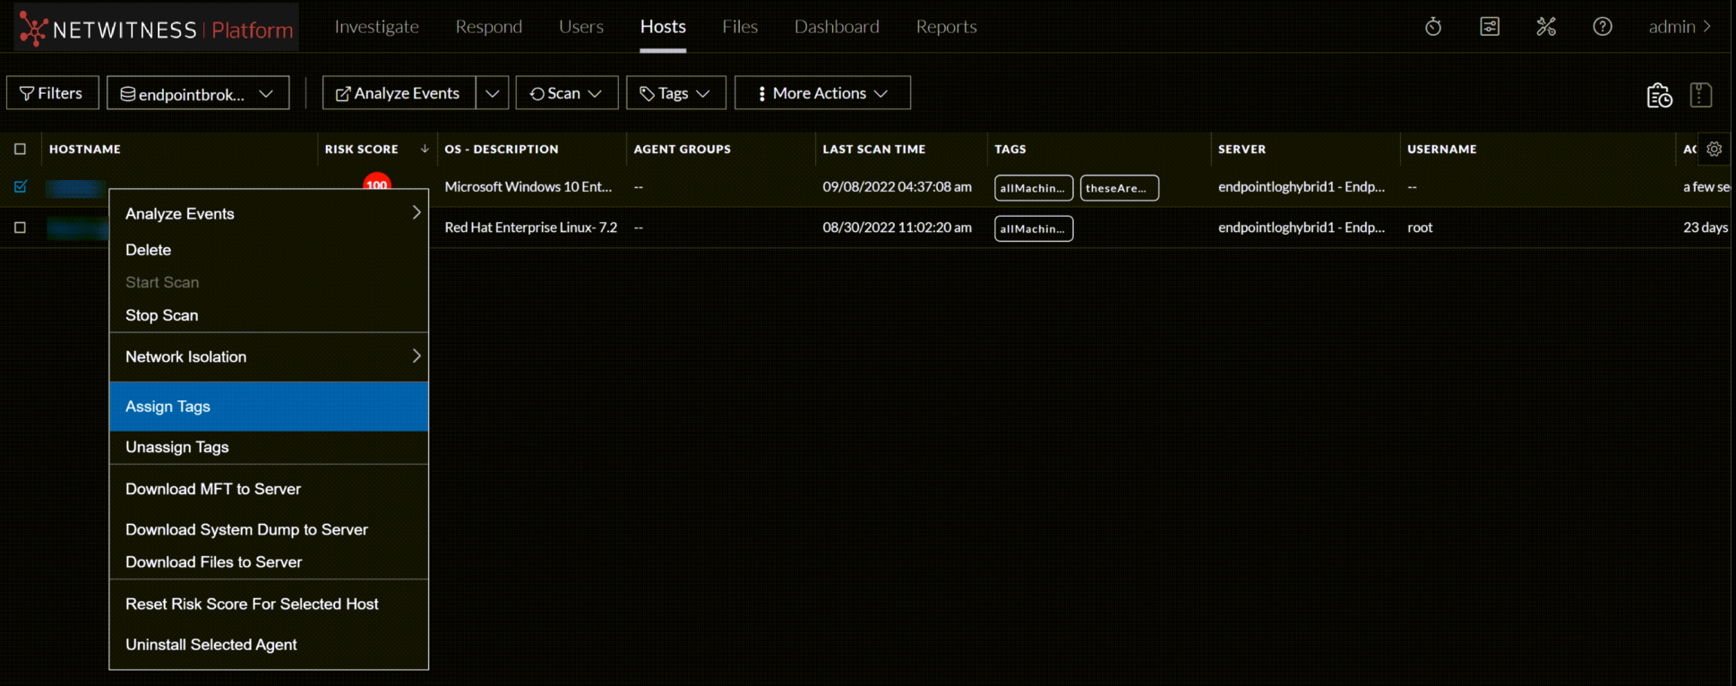The width and height of the screenshot is (1736, 686).
Task: Click the Analyze Events toolbar button
Action: (399, 93)
